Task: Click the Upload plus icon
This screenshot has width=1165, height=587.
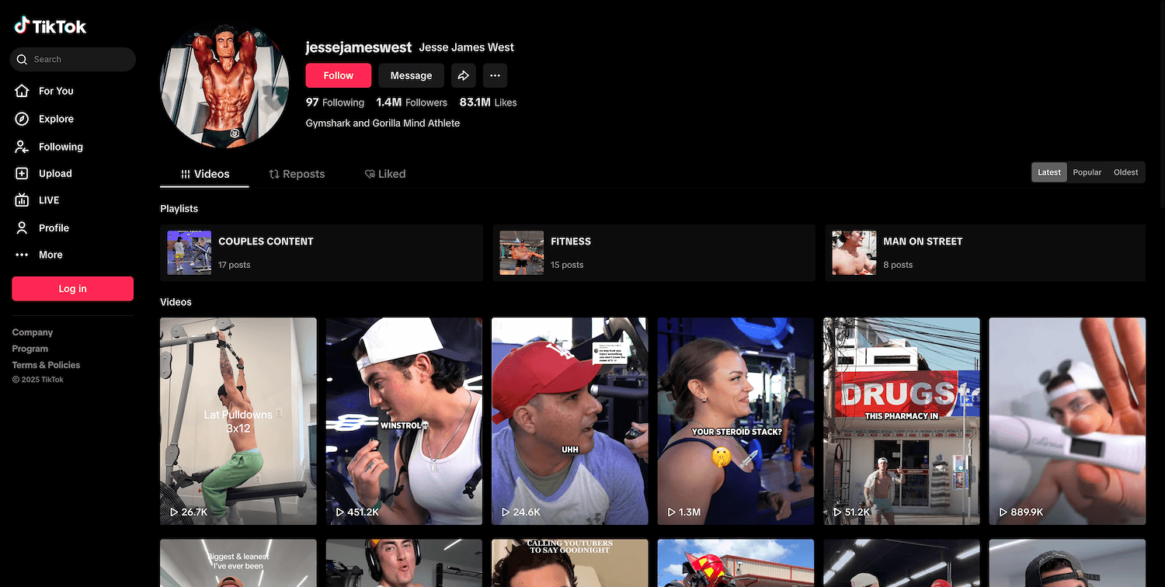Action: 23,174
